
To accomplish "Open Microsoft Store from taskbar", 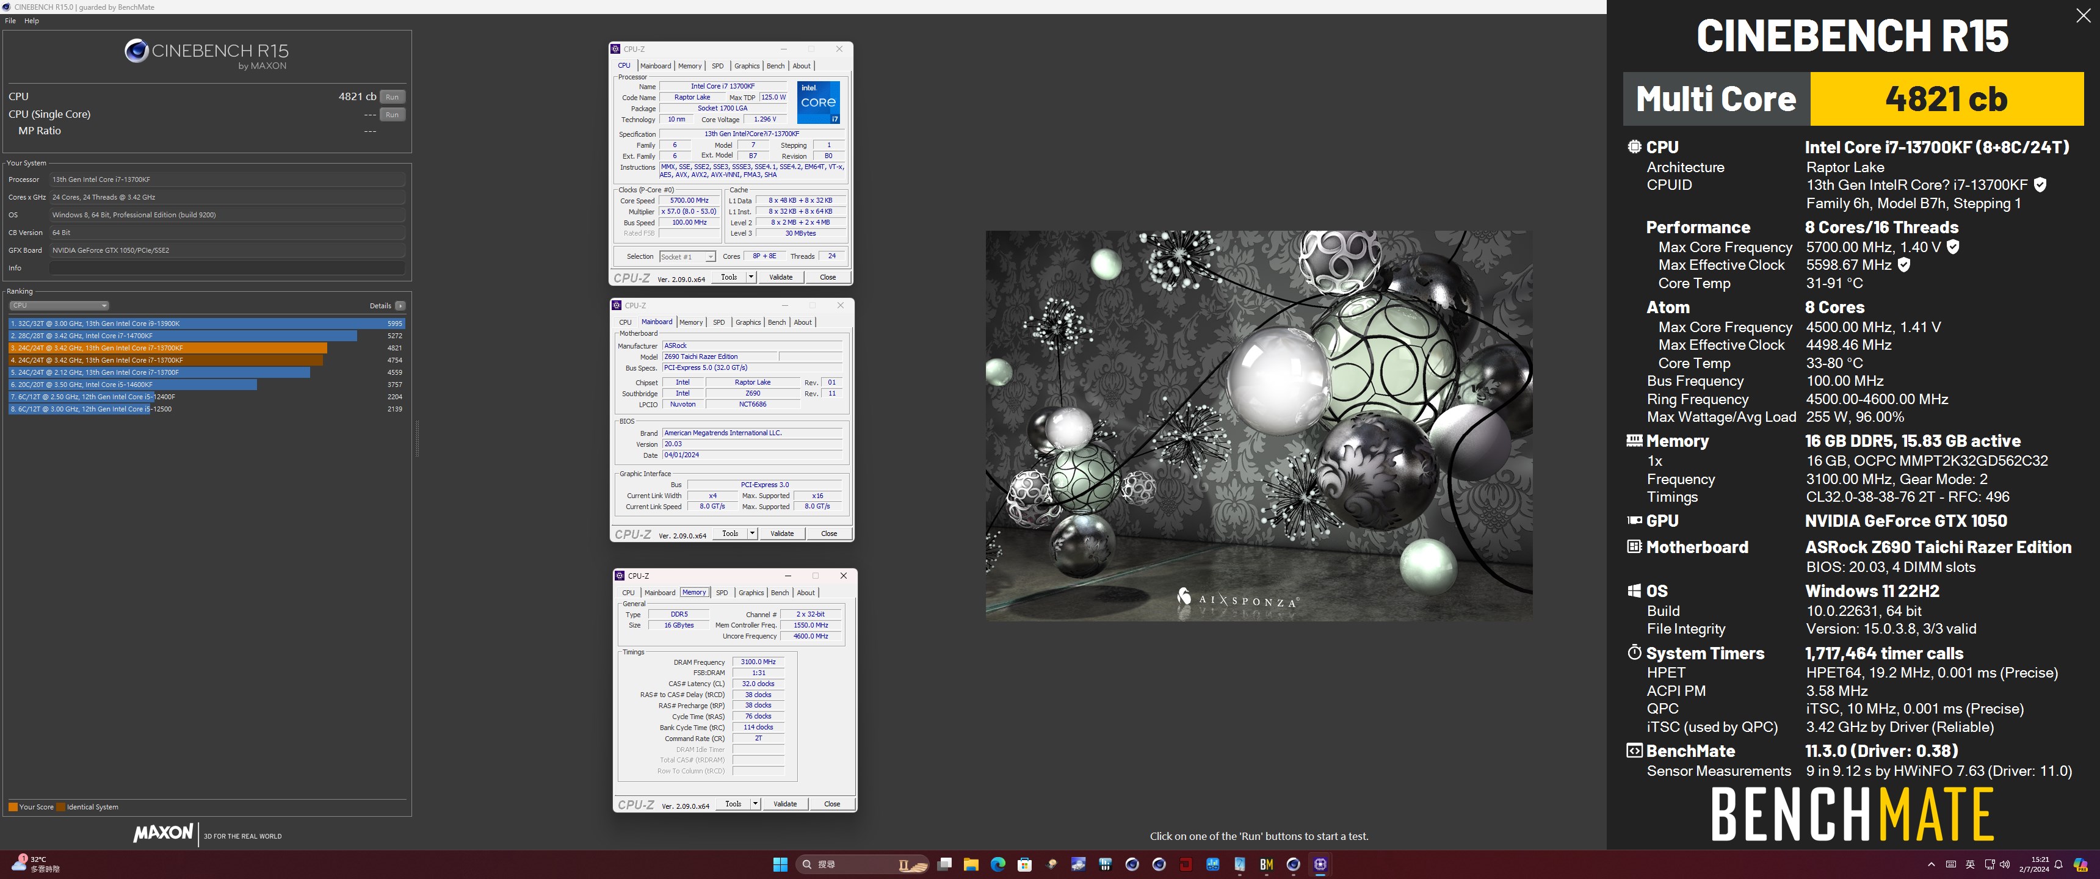I will pos(1025,864).
